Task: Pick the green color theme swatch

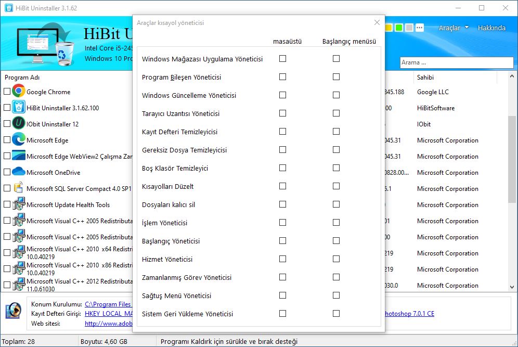Action: (x=399, y=28)
